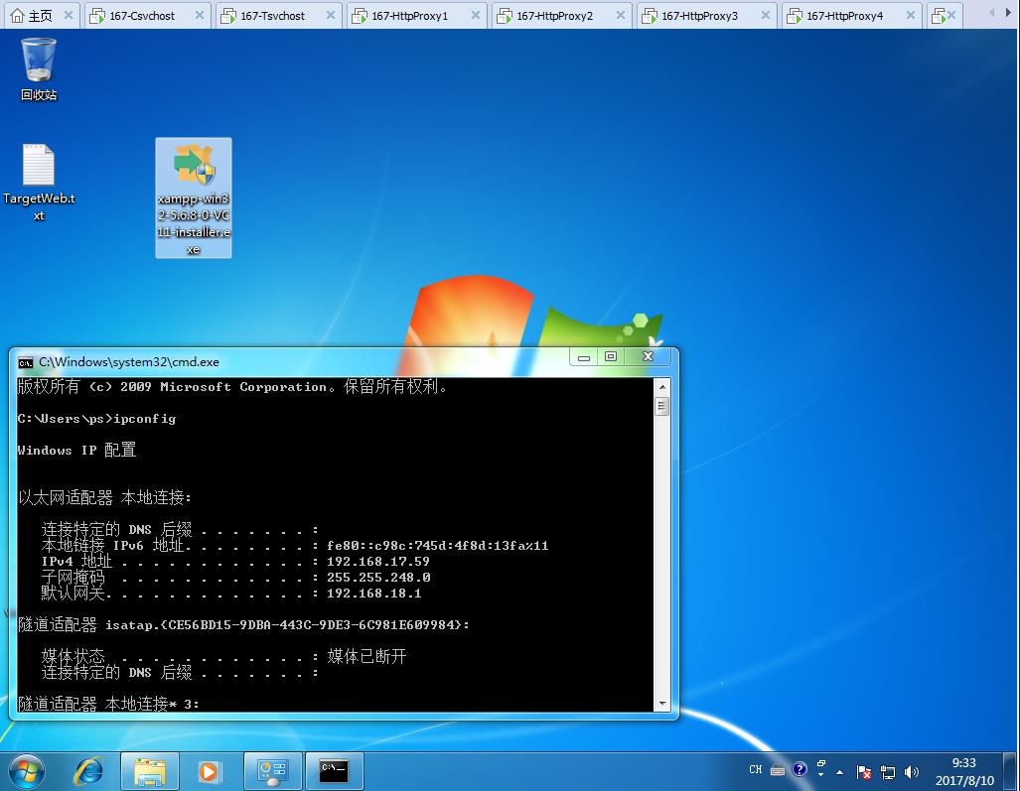Image resolution: width=1020 pixels, height=791 pixels.
Task: Switch to the 167-HttpProxy3 tab
Action: click(x=699, y=16)
